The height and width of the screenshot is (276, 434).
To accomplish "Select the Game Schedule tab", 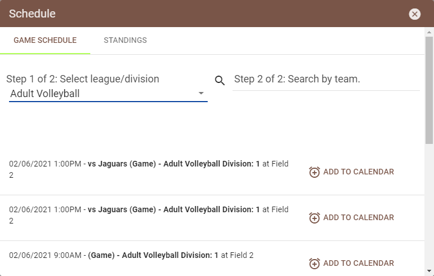I will point(45,41).
